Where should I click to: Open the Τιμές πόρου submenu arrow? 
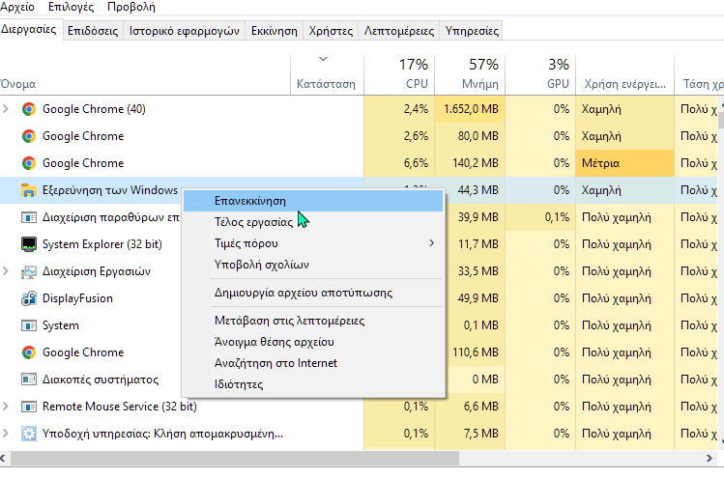point(432,243)
